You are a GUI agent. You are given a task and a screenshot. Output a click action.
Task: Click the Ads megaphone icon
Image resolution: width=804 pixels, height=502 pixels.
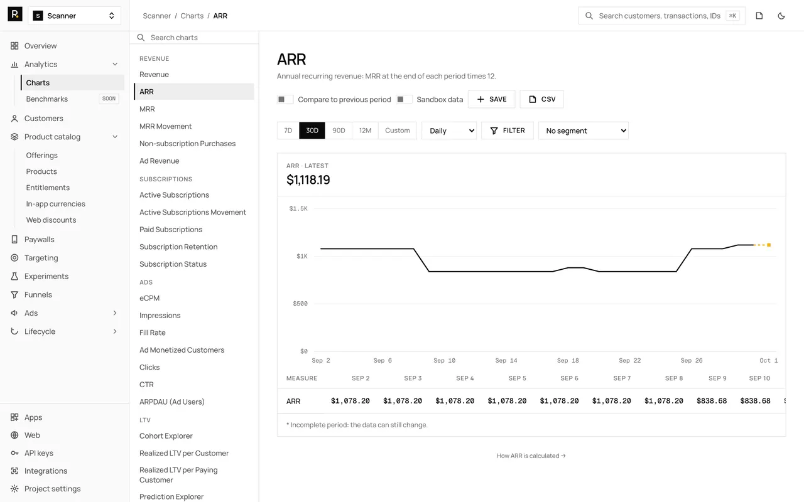pyautogui.click(x=14, y=313)
